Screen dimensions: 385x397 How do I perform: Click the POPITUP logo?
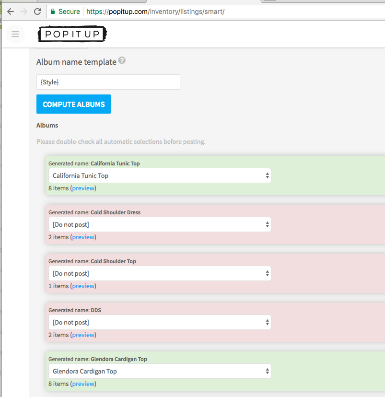click(72, 34)
